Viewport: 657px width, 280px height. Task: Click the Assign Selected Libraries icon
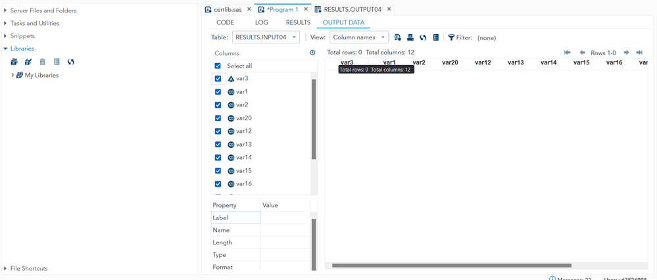coord(28,62)
